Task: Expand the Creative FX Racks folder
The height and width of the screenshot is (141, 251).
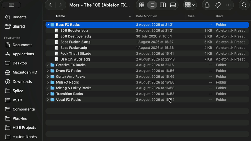Action: (x=48, y=65)
